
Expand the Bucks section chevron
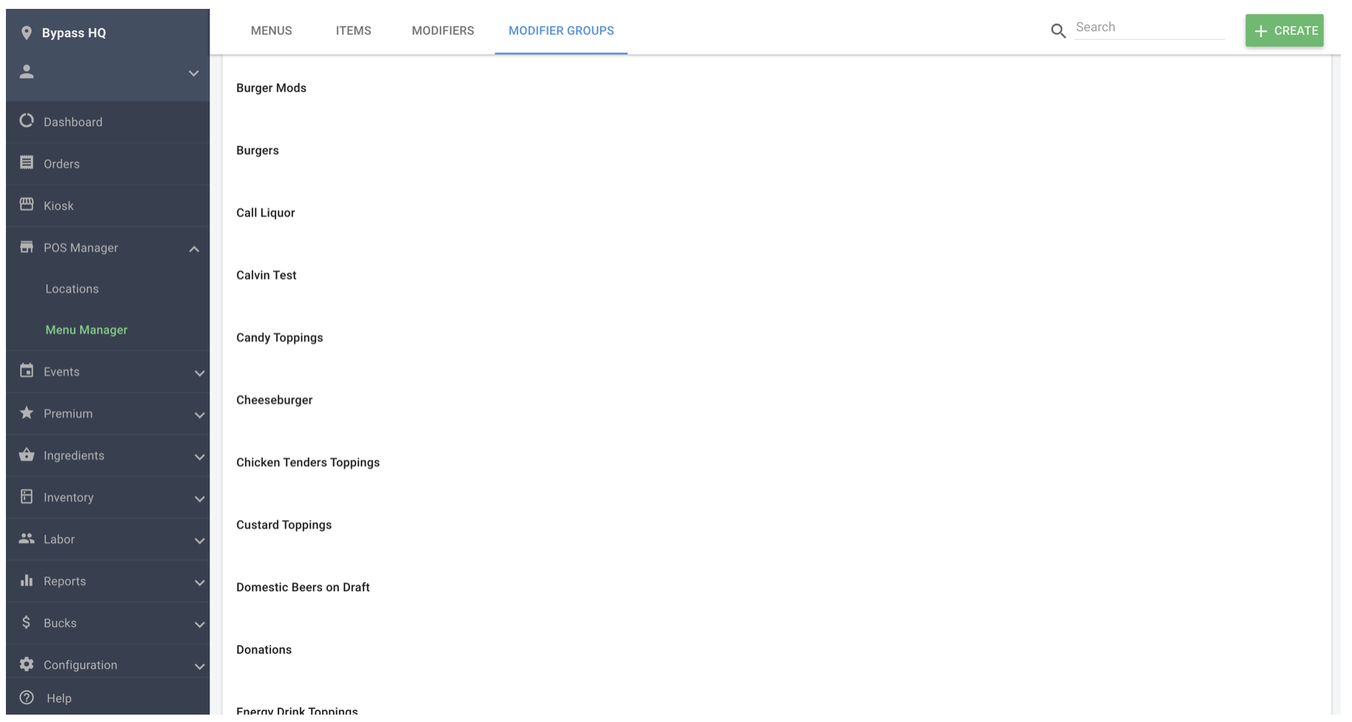[x=199, y=624]
